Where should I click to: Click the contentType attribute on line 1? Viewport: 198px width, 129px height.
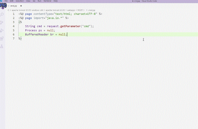coord(43,14)
